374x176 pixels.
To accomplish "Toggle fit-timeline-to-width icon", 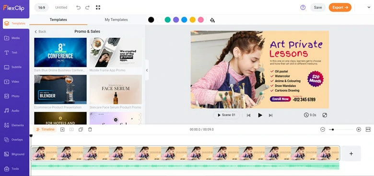I will [368, 130].
